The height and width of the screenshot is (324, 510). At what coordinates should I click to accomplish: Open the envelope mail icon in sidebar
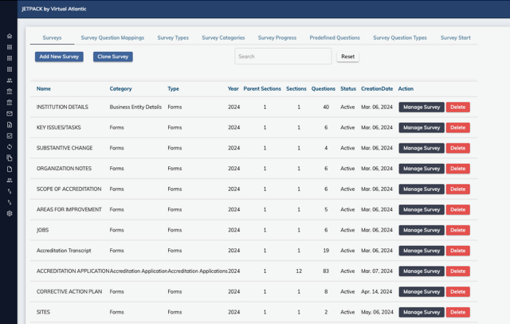click(x=10, y=114)
